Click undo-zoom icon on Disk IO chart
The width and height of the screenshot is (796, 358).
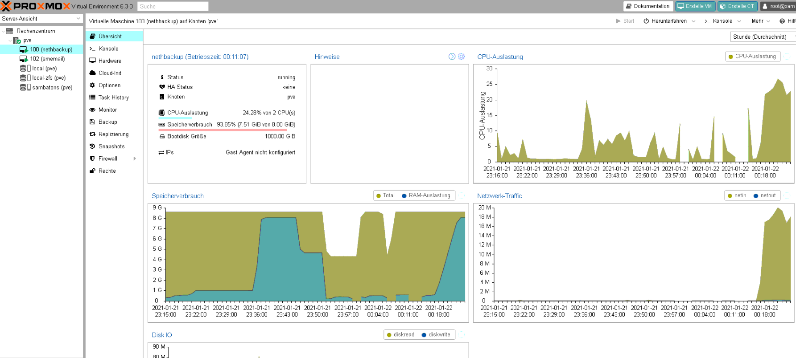tap(462, 334)
